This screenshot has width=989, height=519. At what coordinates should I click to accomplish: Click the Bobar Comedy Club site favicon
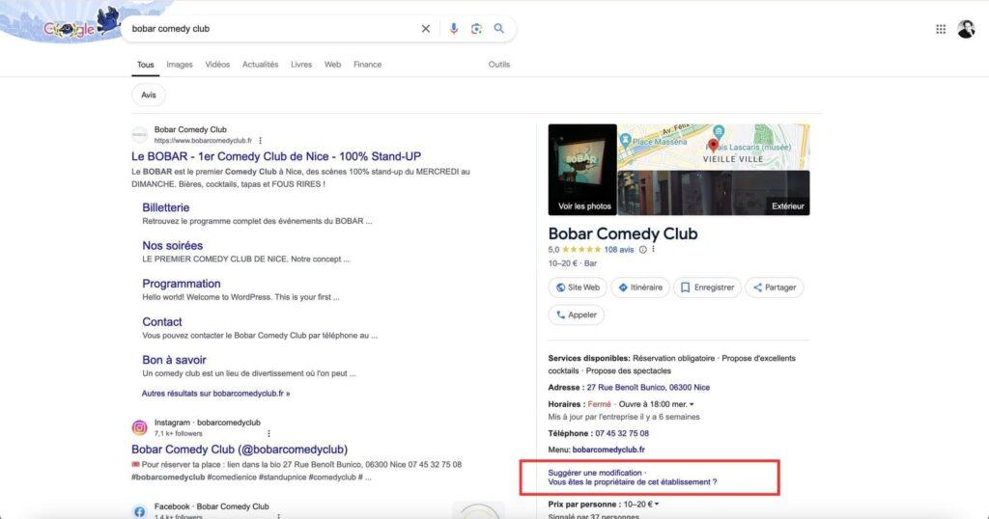coord(139,135)
